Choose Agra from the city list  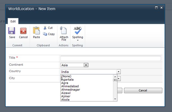click(65, 83)
